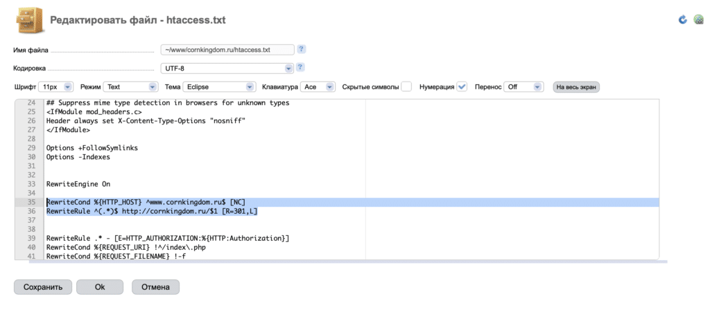Uncheck the Нумерация checkbox
This screenshot has height=312, width=710.
462,86
